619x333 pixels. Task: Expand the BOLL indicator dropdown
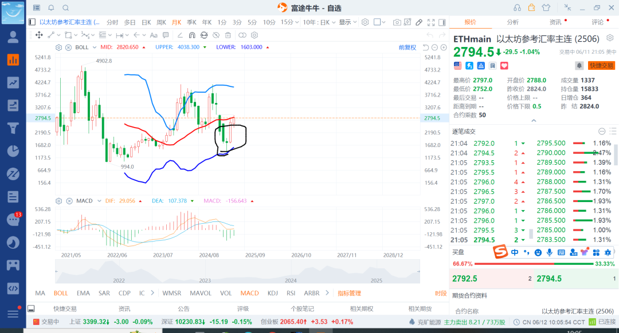tap(95, 47)
